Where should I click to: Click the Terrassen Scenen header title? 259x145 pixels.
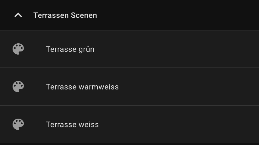click(x=65, y=15)
